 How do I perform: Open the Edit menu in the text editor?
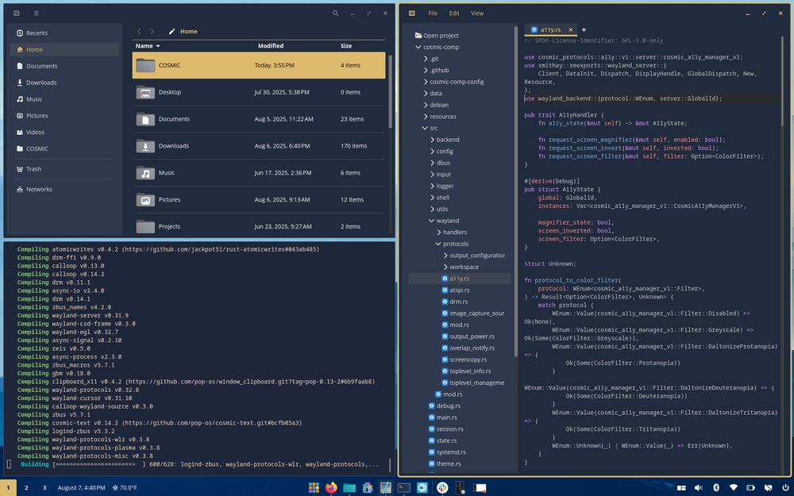tap(454, 13)
